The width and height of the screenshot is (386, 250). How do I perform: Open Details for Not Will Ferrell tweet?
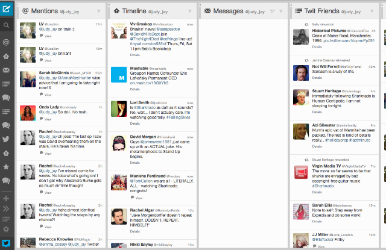[x=317, y=78]
